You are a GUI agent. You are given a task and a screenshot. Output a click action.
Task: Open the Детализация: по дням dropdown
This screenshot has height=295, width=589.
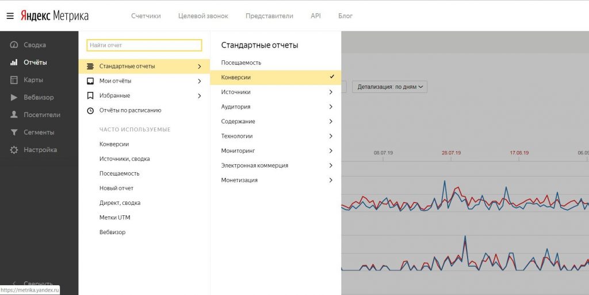tap(389, 87)
